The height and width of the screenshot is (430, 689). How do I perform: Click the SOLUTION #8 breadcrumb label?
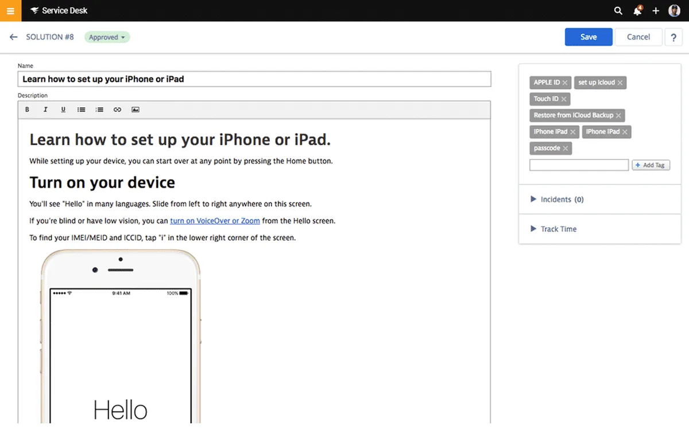(50, 37)
